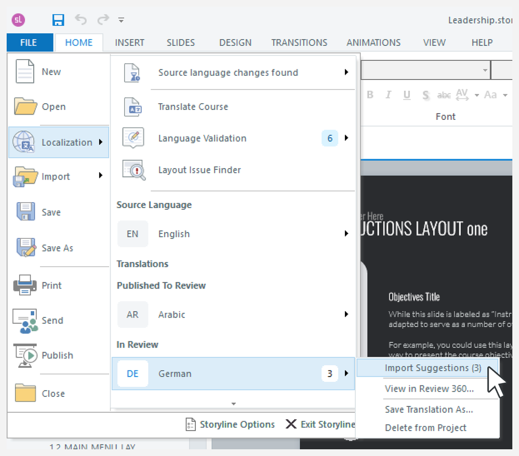This screenshot has height=456, width=519.
Task: Click the Print printer icon
Action: [25, 285]
